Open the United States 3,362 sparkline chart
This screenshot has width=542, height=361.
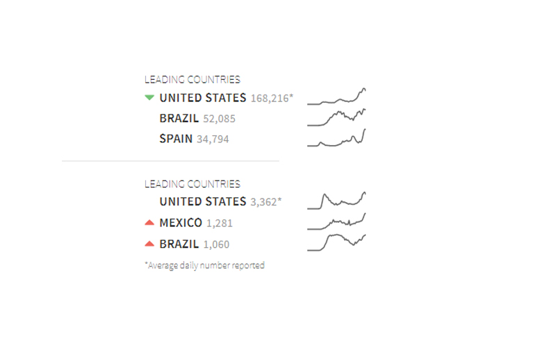pyautogui.click(x=336, y=201)
